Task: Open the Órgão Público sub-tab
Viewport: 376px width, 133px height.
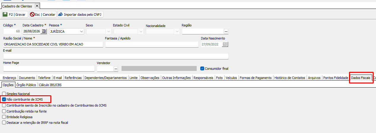Action: pos(26,85)
